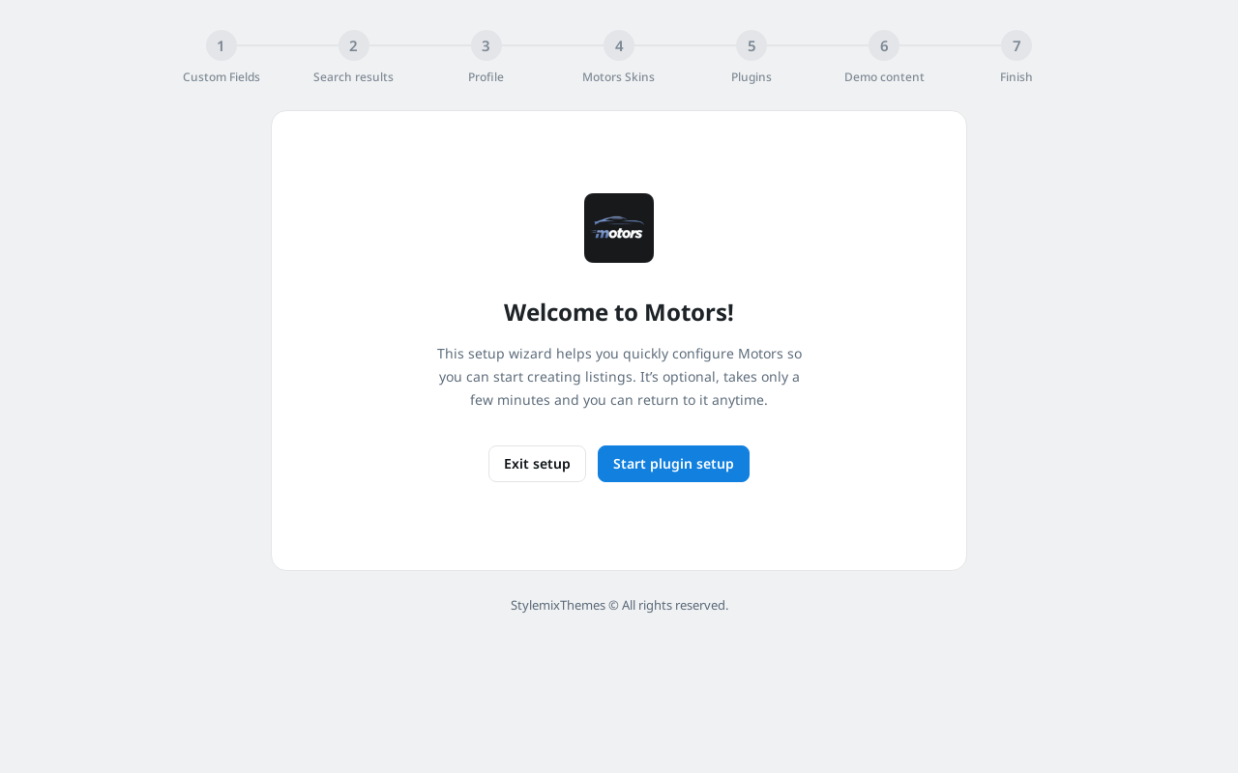
Task: Jump to step 5 circle above Plugins
Action: pos(752,45)
